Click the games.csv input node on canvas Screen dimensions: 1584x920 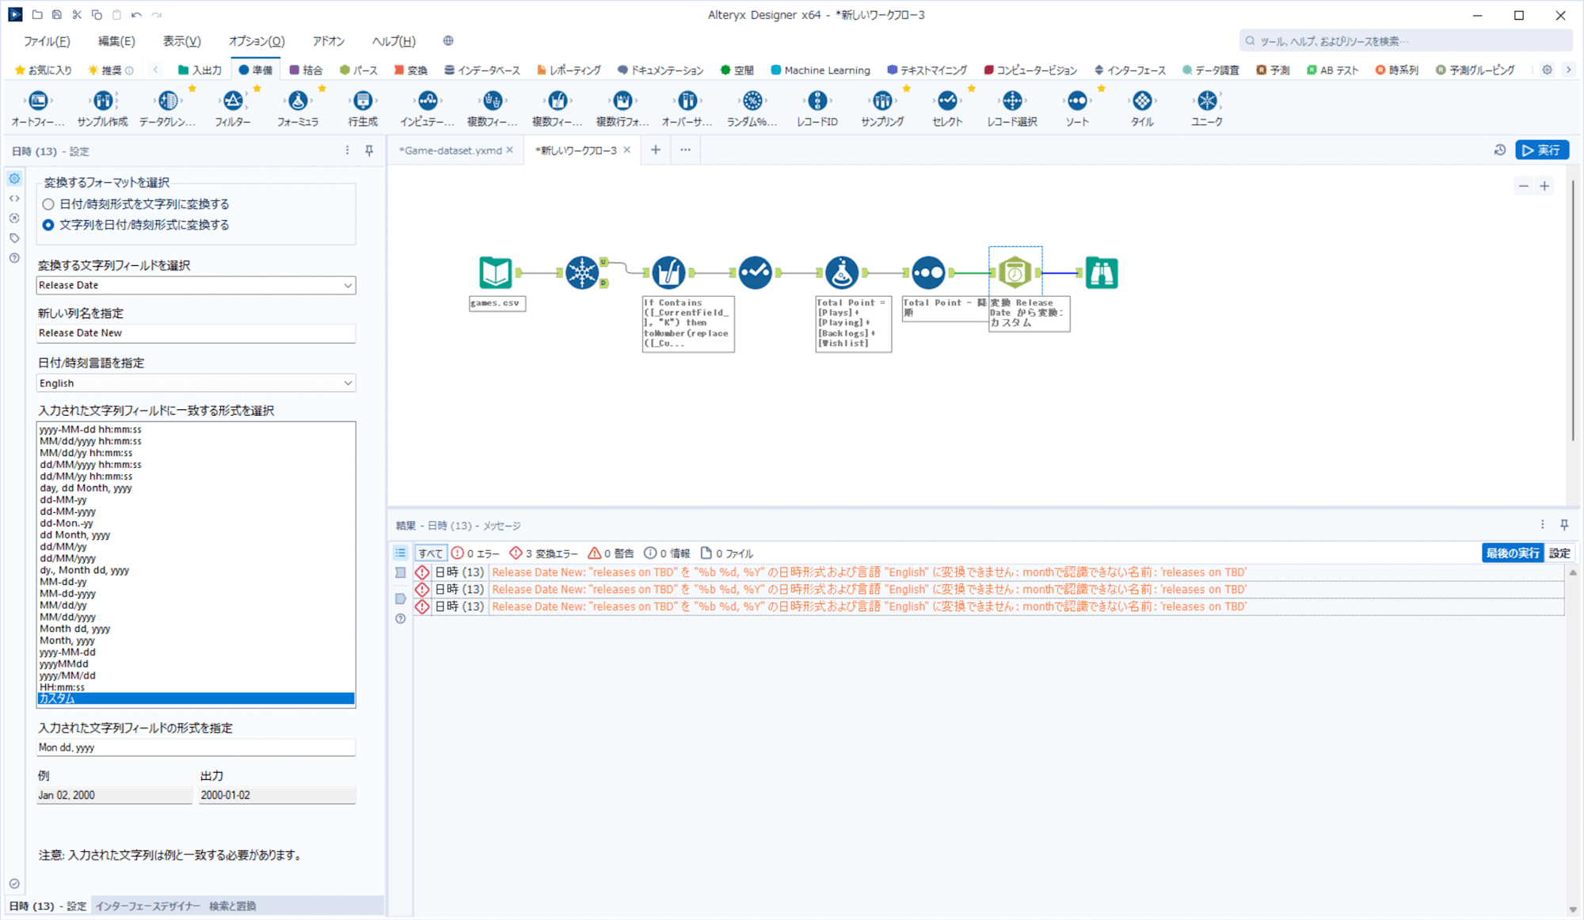point(496,273)
